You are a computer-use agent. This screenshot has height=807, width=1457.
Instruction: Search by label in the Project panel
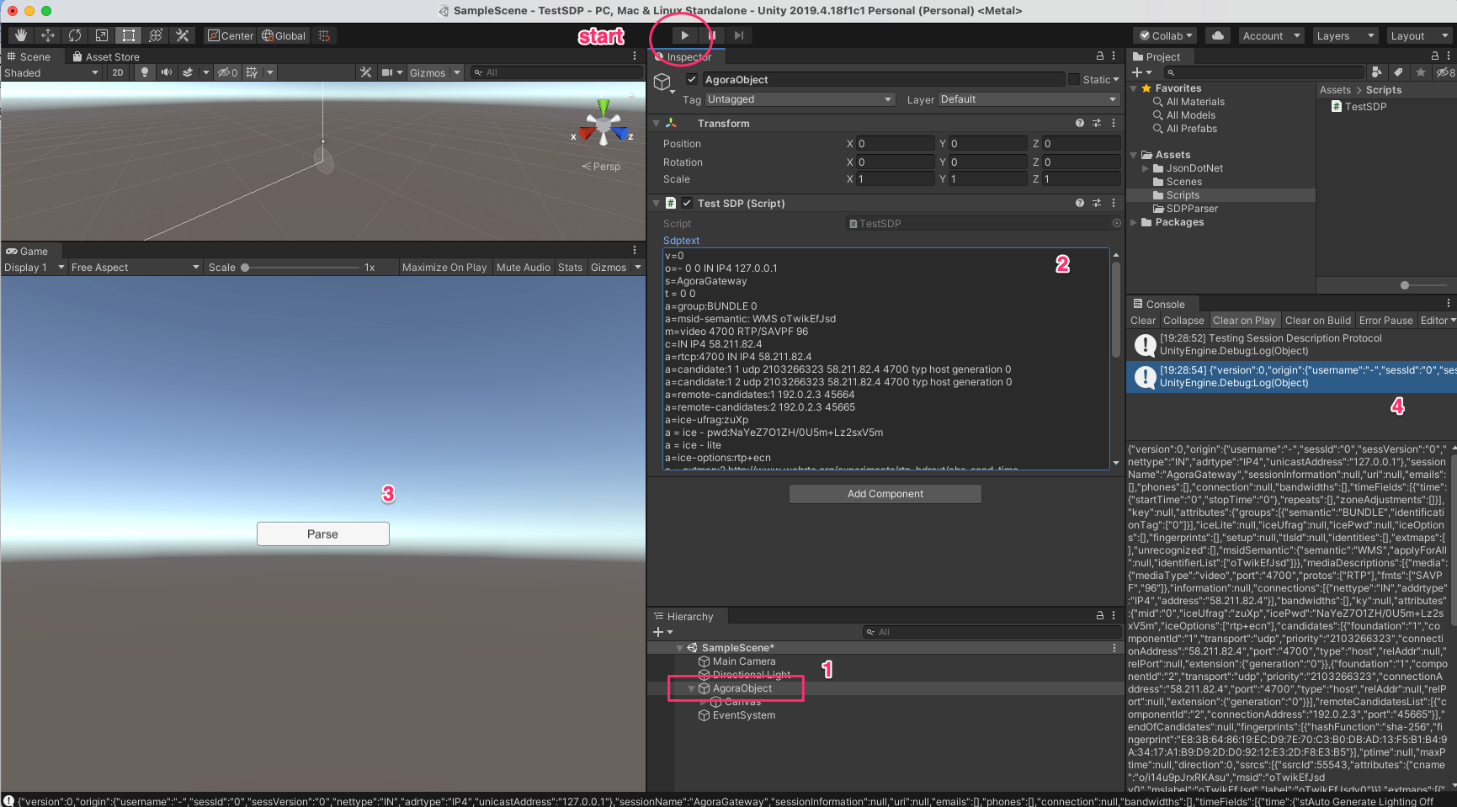pos(1398,72)
